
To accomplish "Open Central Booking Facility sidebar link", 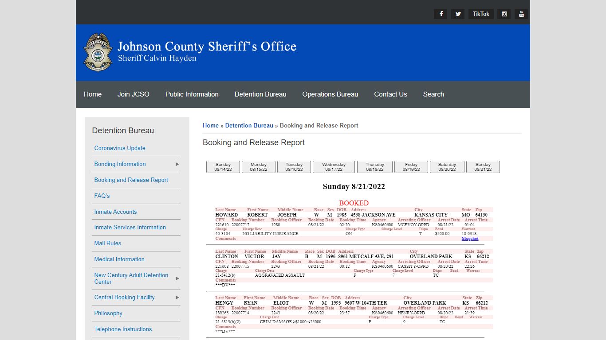I will click(x=124, y=297).
